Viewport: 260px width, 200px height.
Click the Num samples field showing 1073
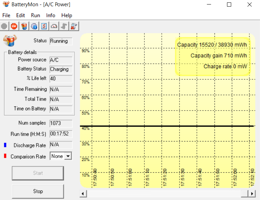tap(61, 123)
